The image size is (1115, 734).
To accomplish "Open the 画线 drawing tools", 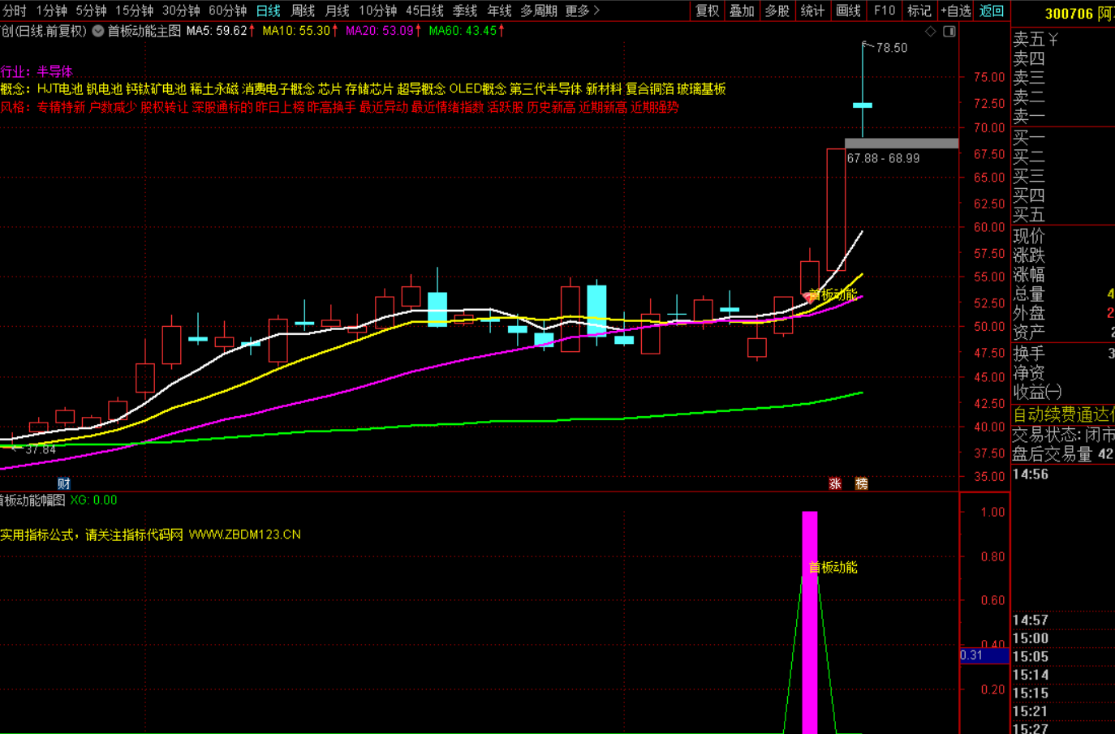I will (848, 11).
